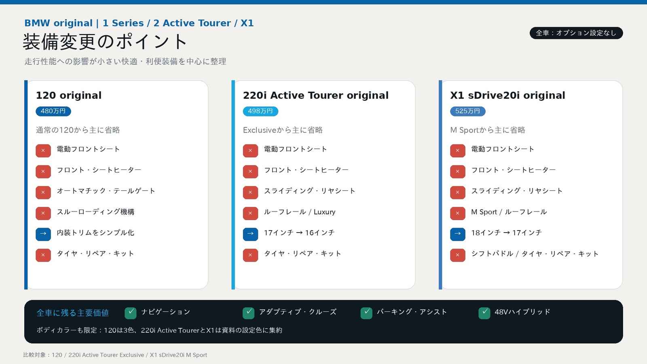The width and height of the screenshot is (647, 364).
Task: Click the red X beside フロント・シートヒーター in the X1 sDrive20i card
Action: pos(458,171)
